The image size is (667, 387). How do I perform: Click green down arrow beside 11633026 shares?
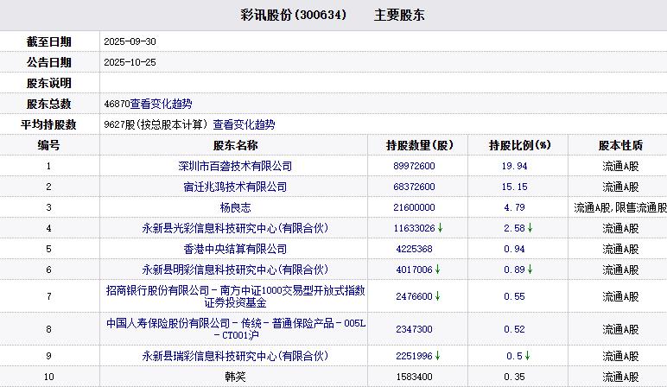click(440, 228)
